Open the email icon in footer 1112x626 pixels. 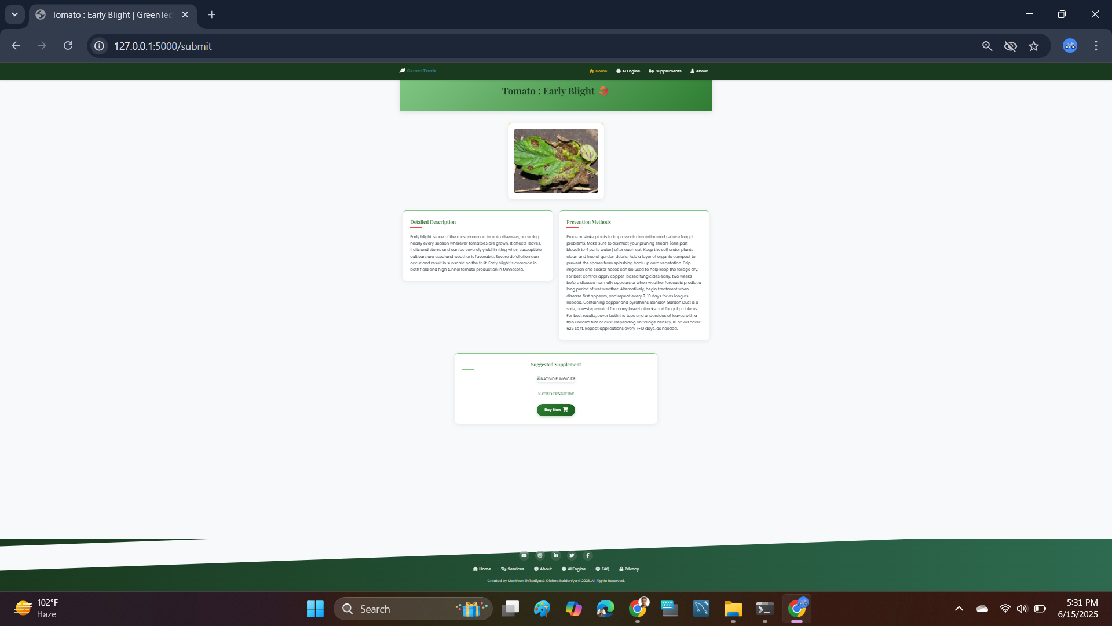524,555
